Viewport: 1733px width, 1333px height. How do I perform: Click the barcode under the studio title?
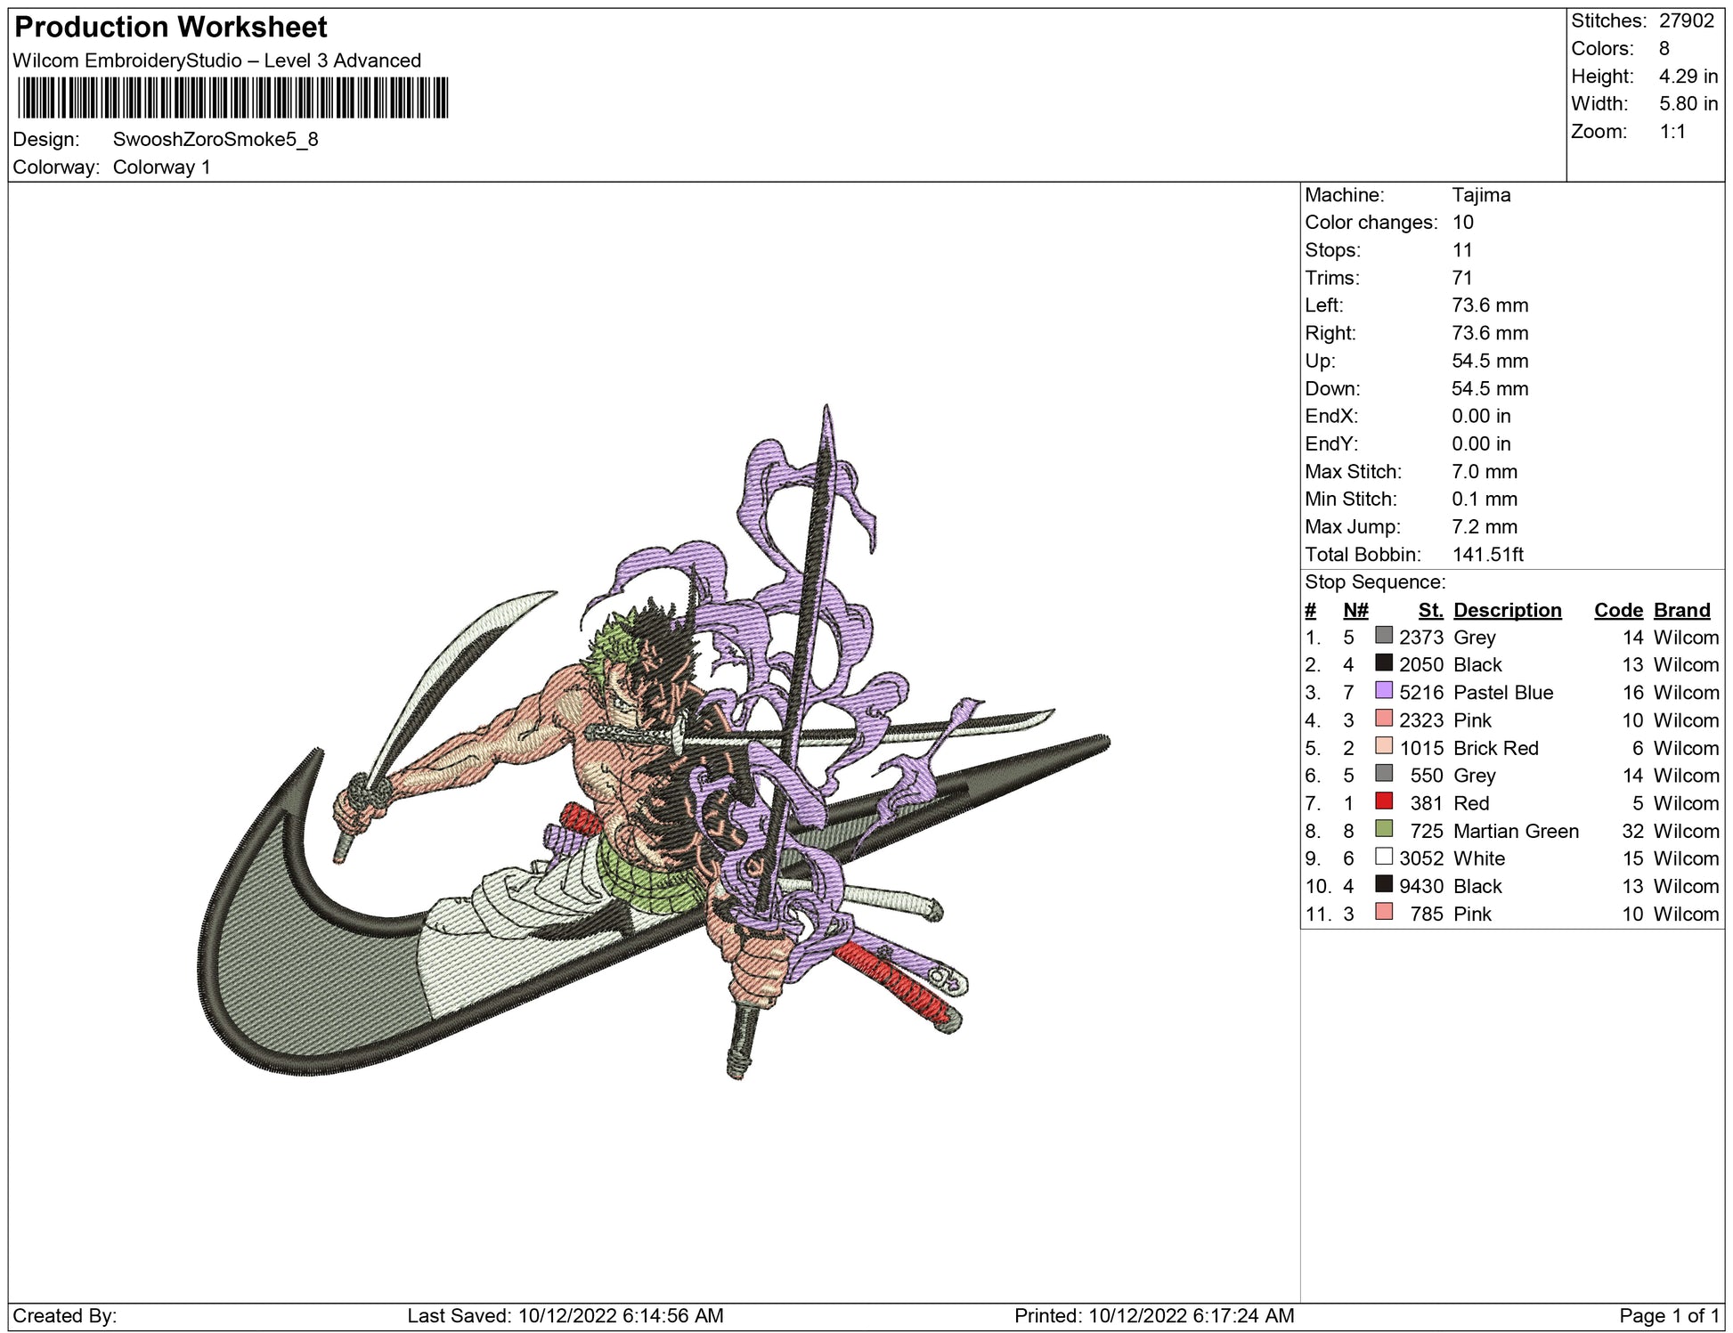click(232, 98)
